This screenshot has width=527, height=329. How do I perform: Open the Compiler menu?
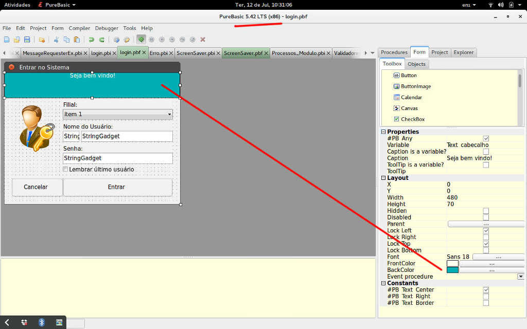tap(79, 28)
